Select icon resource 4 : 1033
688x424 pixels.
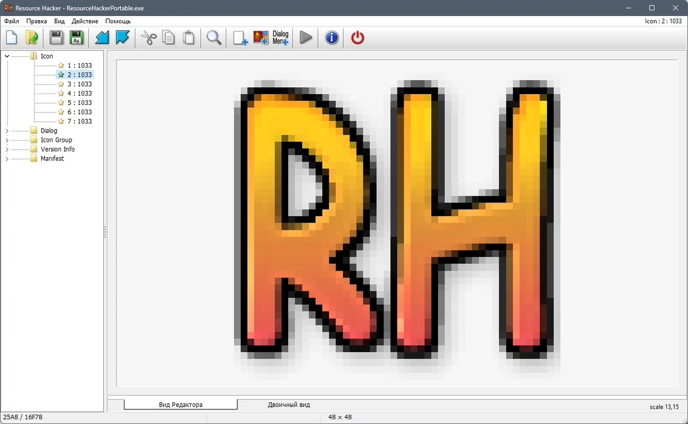click(x=80, y=94)
